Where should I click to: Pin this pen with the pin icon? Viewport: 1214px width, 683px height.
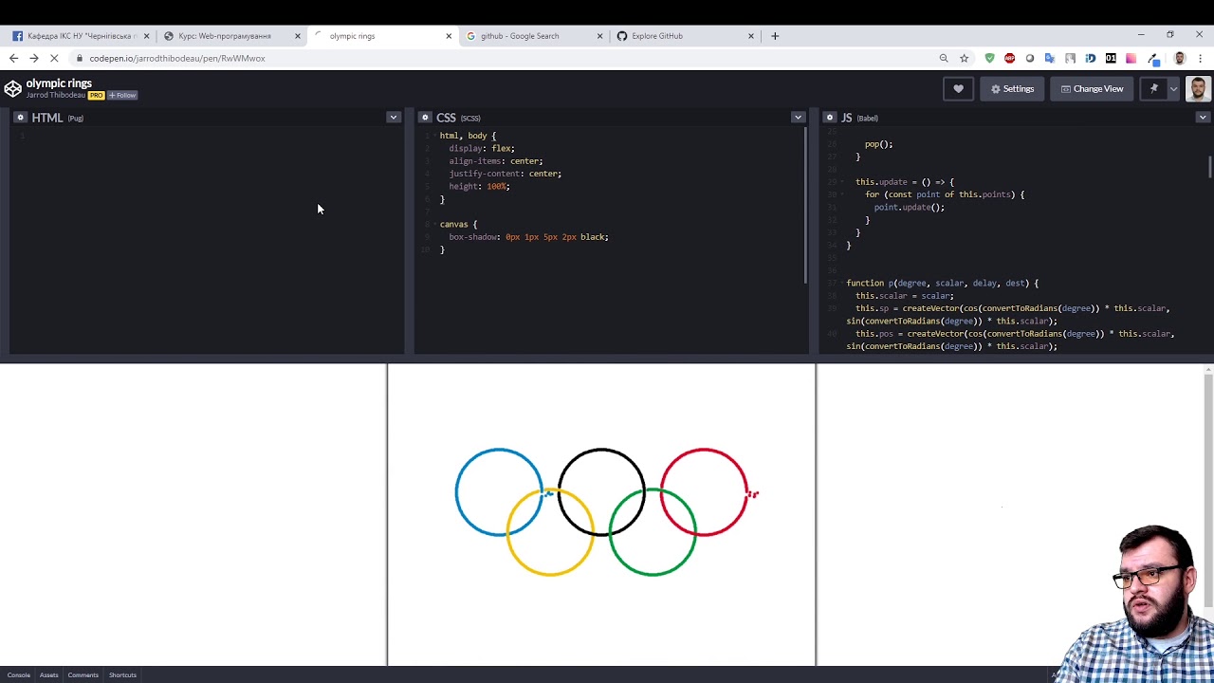(1153, 89)
